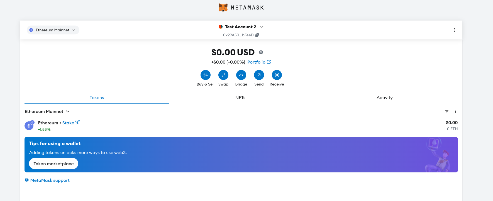Switch to the Activity tab
The height and width of the screenshot is (201, 493).
pos(384,98)
